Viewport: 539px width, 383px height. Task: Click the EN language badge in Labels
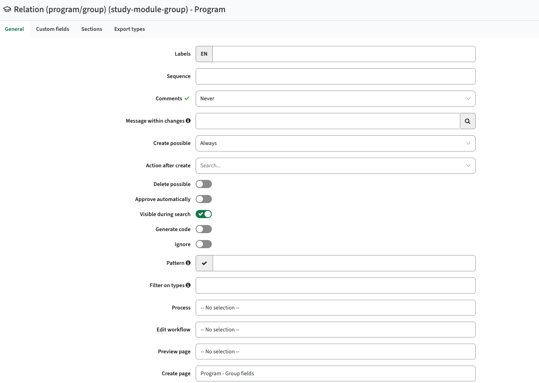(204, 54)
